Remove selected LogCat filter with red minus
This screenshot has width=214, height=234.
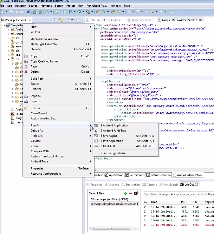(x=131, y=193)
